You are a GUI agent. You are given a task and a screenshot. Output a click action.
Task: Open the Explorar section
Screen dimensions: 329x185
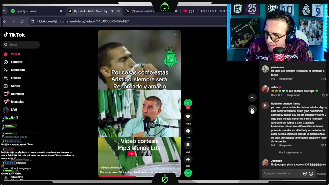click(x=16, y=62)
